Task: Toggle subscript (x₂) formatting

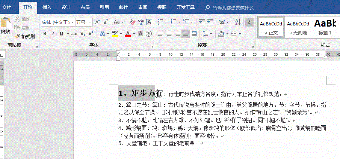Action: point(83,34)
